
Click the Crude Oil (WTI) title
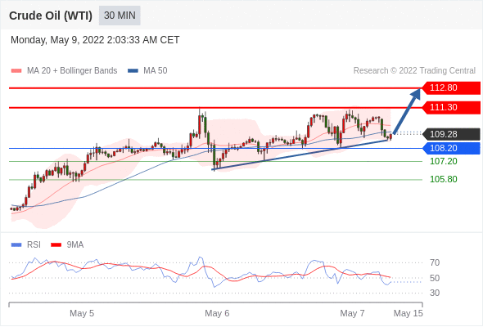[x=51, y=16]
